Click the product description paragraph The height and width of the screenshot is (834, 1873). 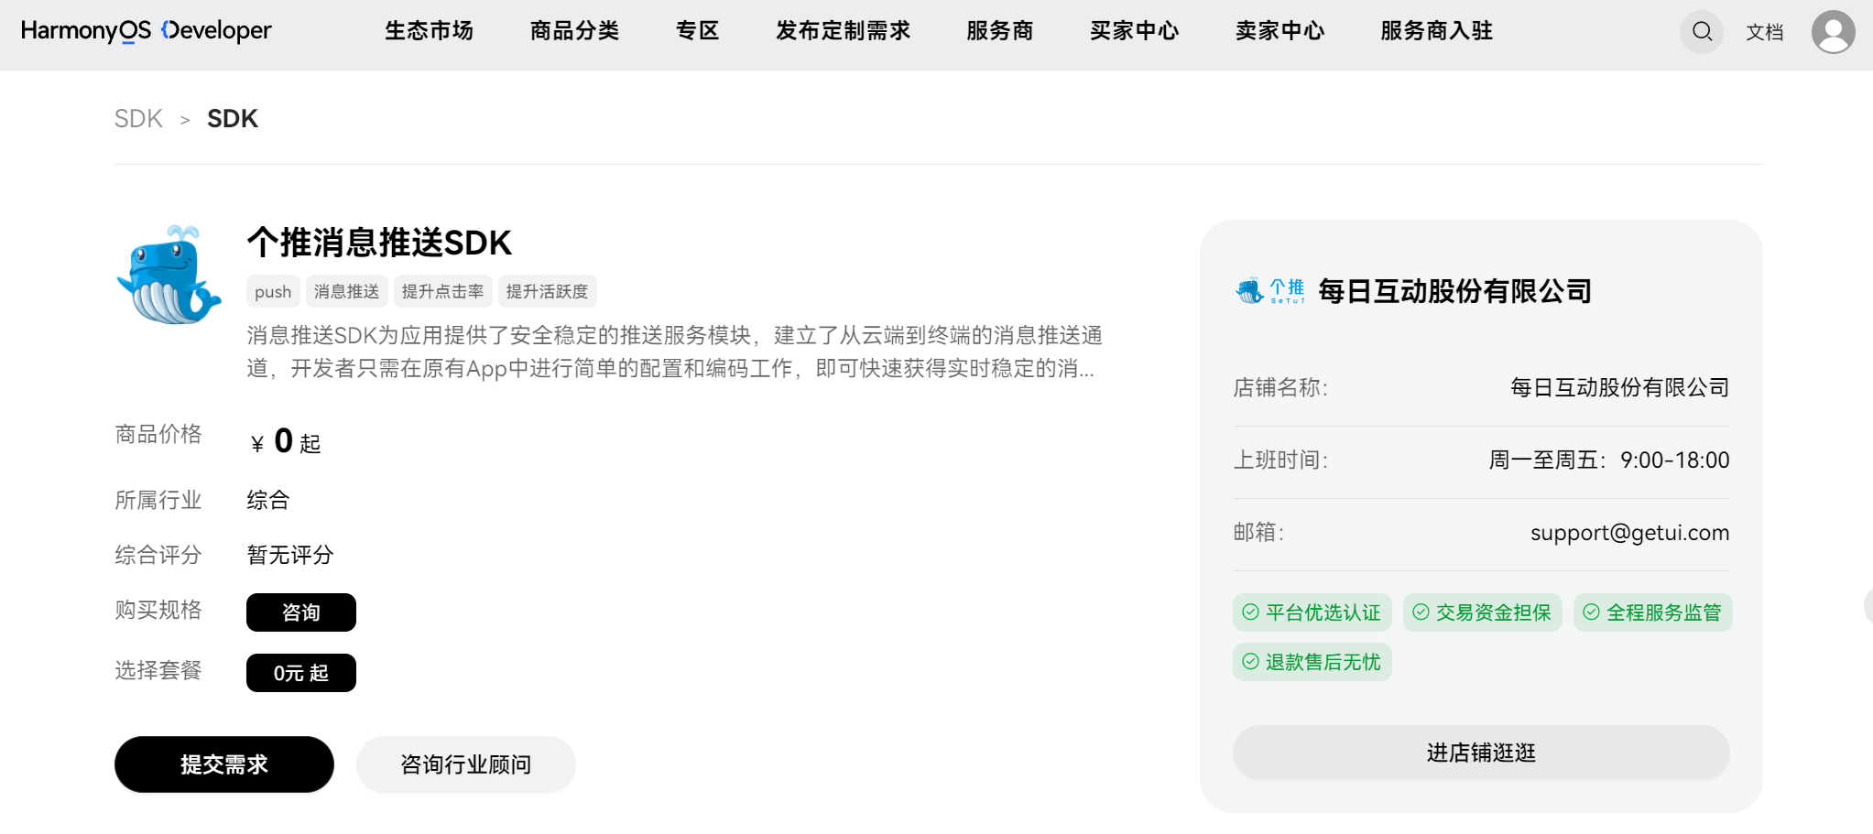point(674,352)
